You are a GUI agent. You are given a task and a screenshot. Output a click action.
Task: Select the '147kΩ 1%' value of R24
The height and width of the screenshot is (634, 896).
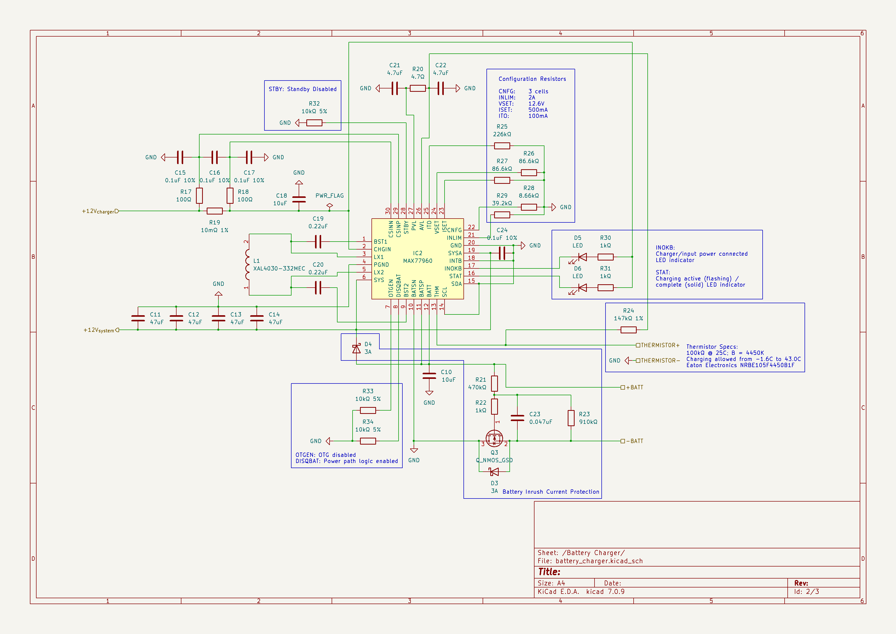pos(628,319)
